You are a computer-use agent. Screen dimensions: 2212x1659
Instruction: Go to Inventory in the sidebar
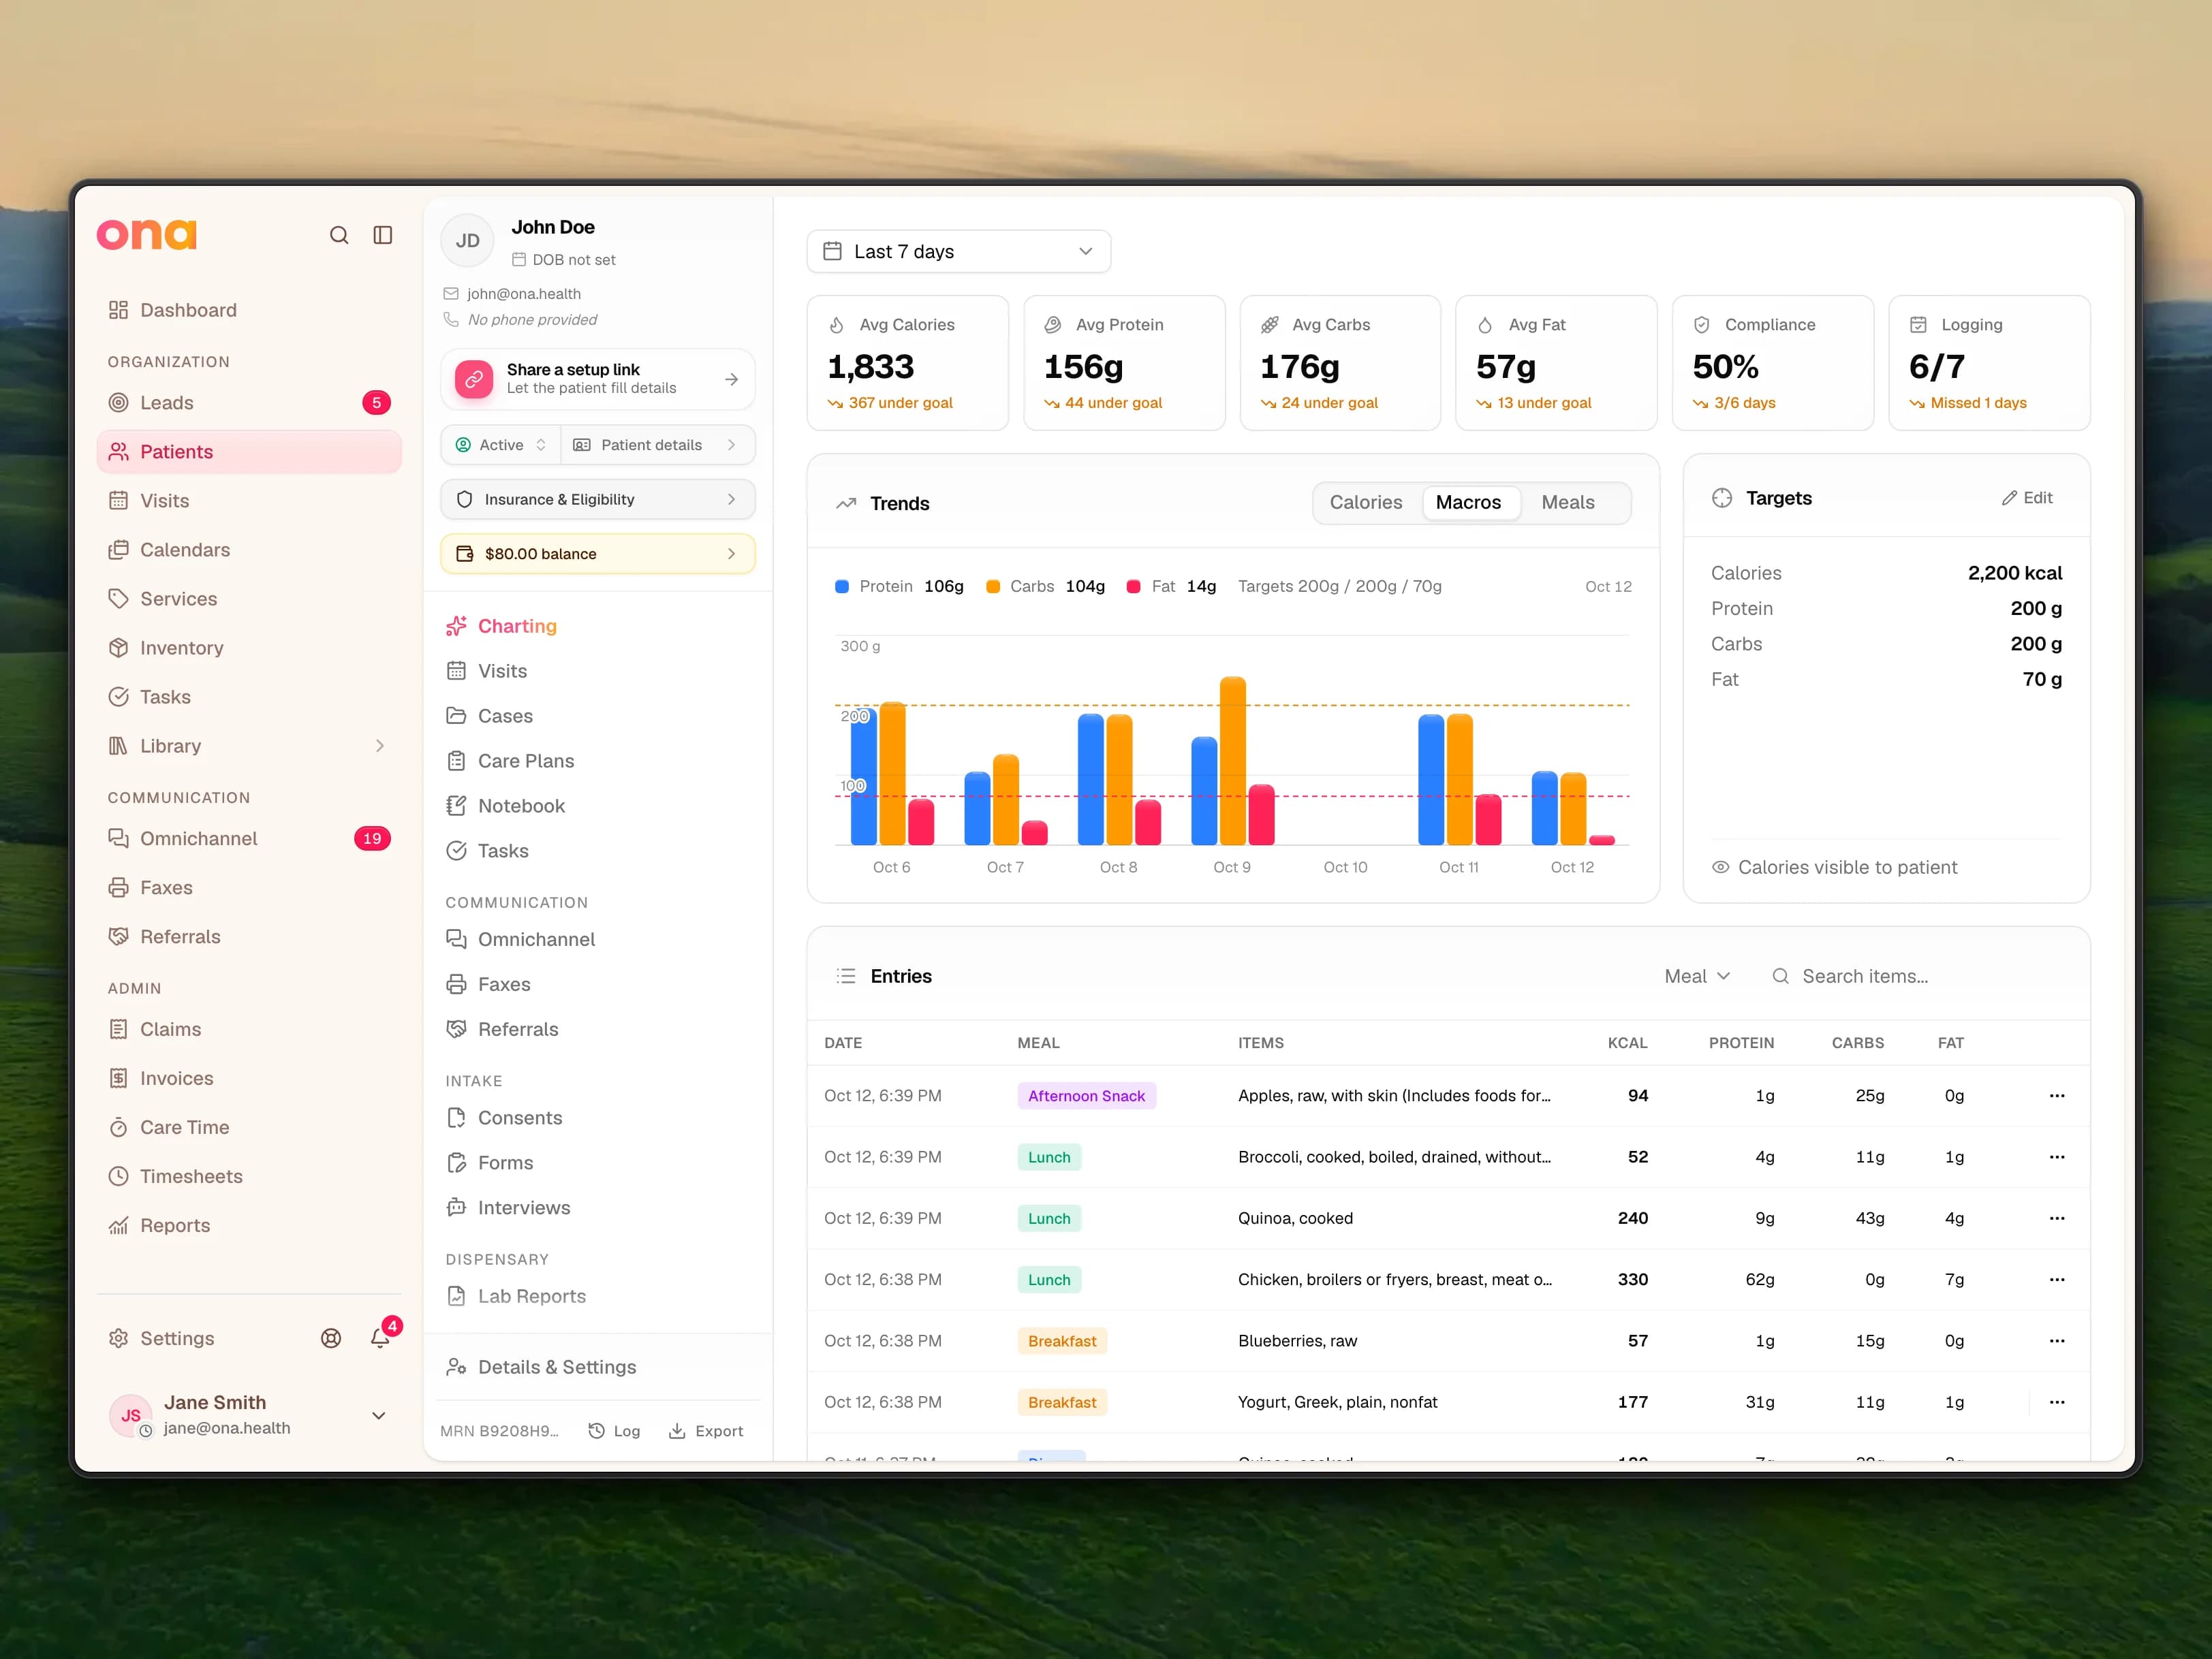(249, 648)
